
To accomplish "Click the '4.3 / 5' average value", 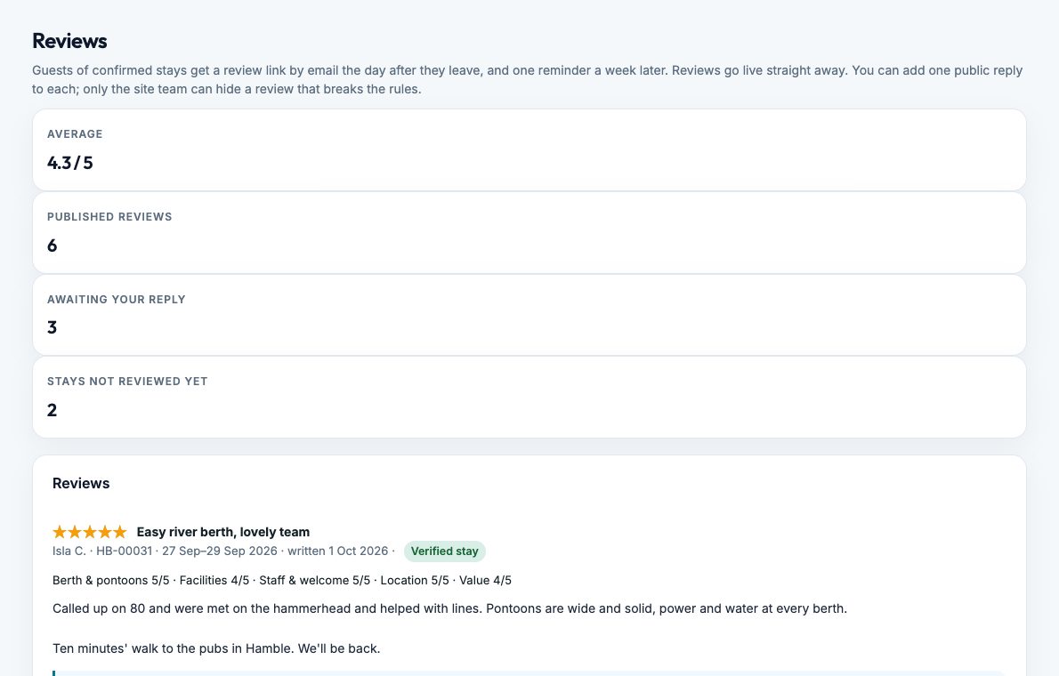I will coord(70,163).
